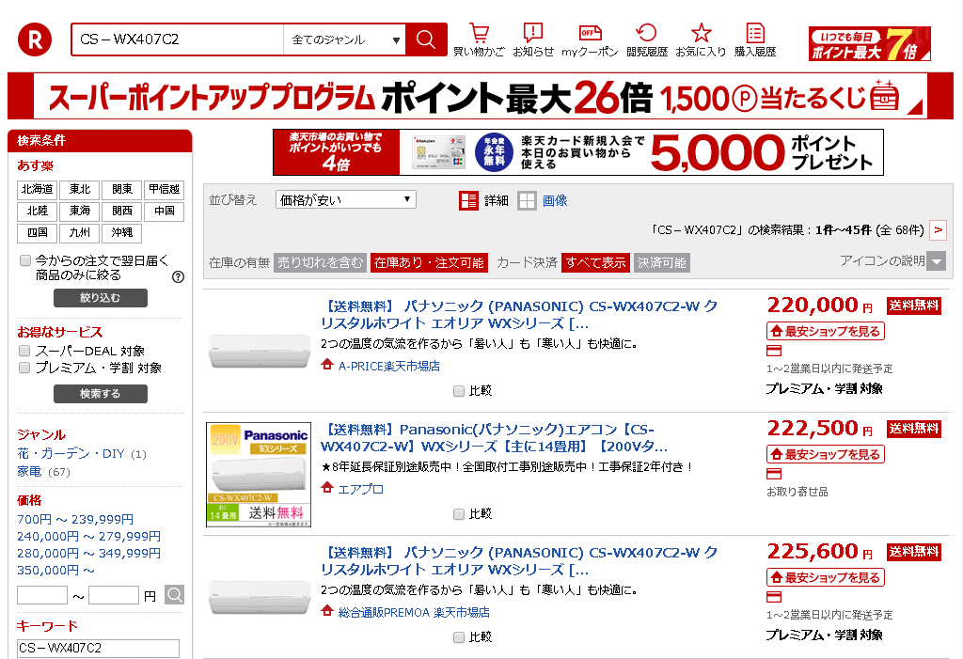Tick compare (比較) for 222,500円 item
Image resolution: width=963 pixels, height=659 pixels.
click(x=459, y=514)
